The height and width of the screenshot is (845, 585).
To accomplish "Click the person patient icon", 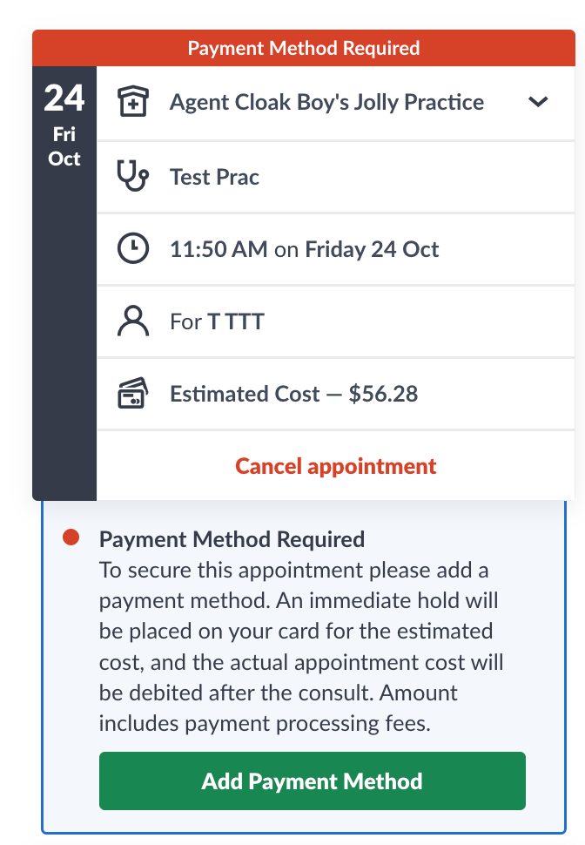I will [132, 321].
